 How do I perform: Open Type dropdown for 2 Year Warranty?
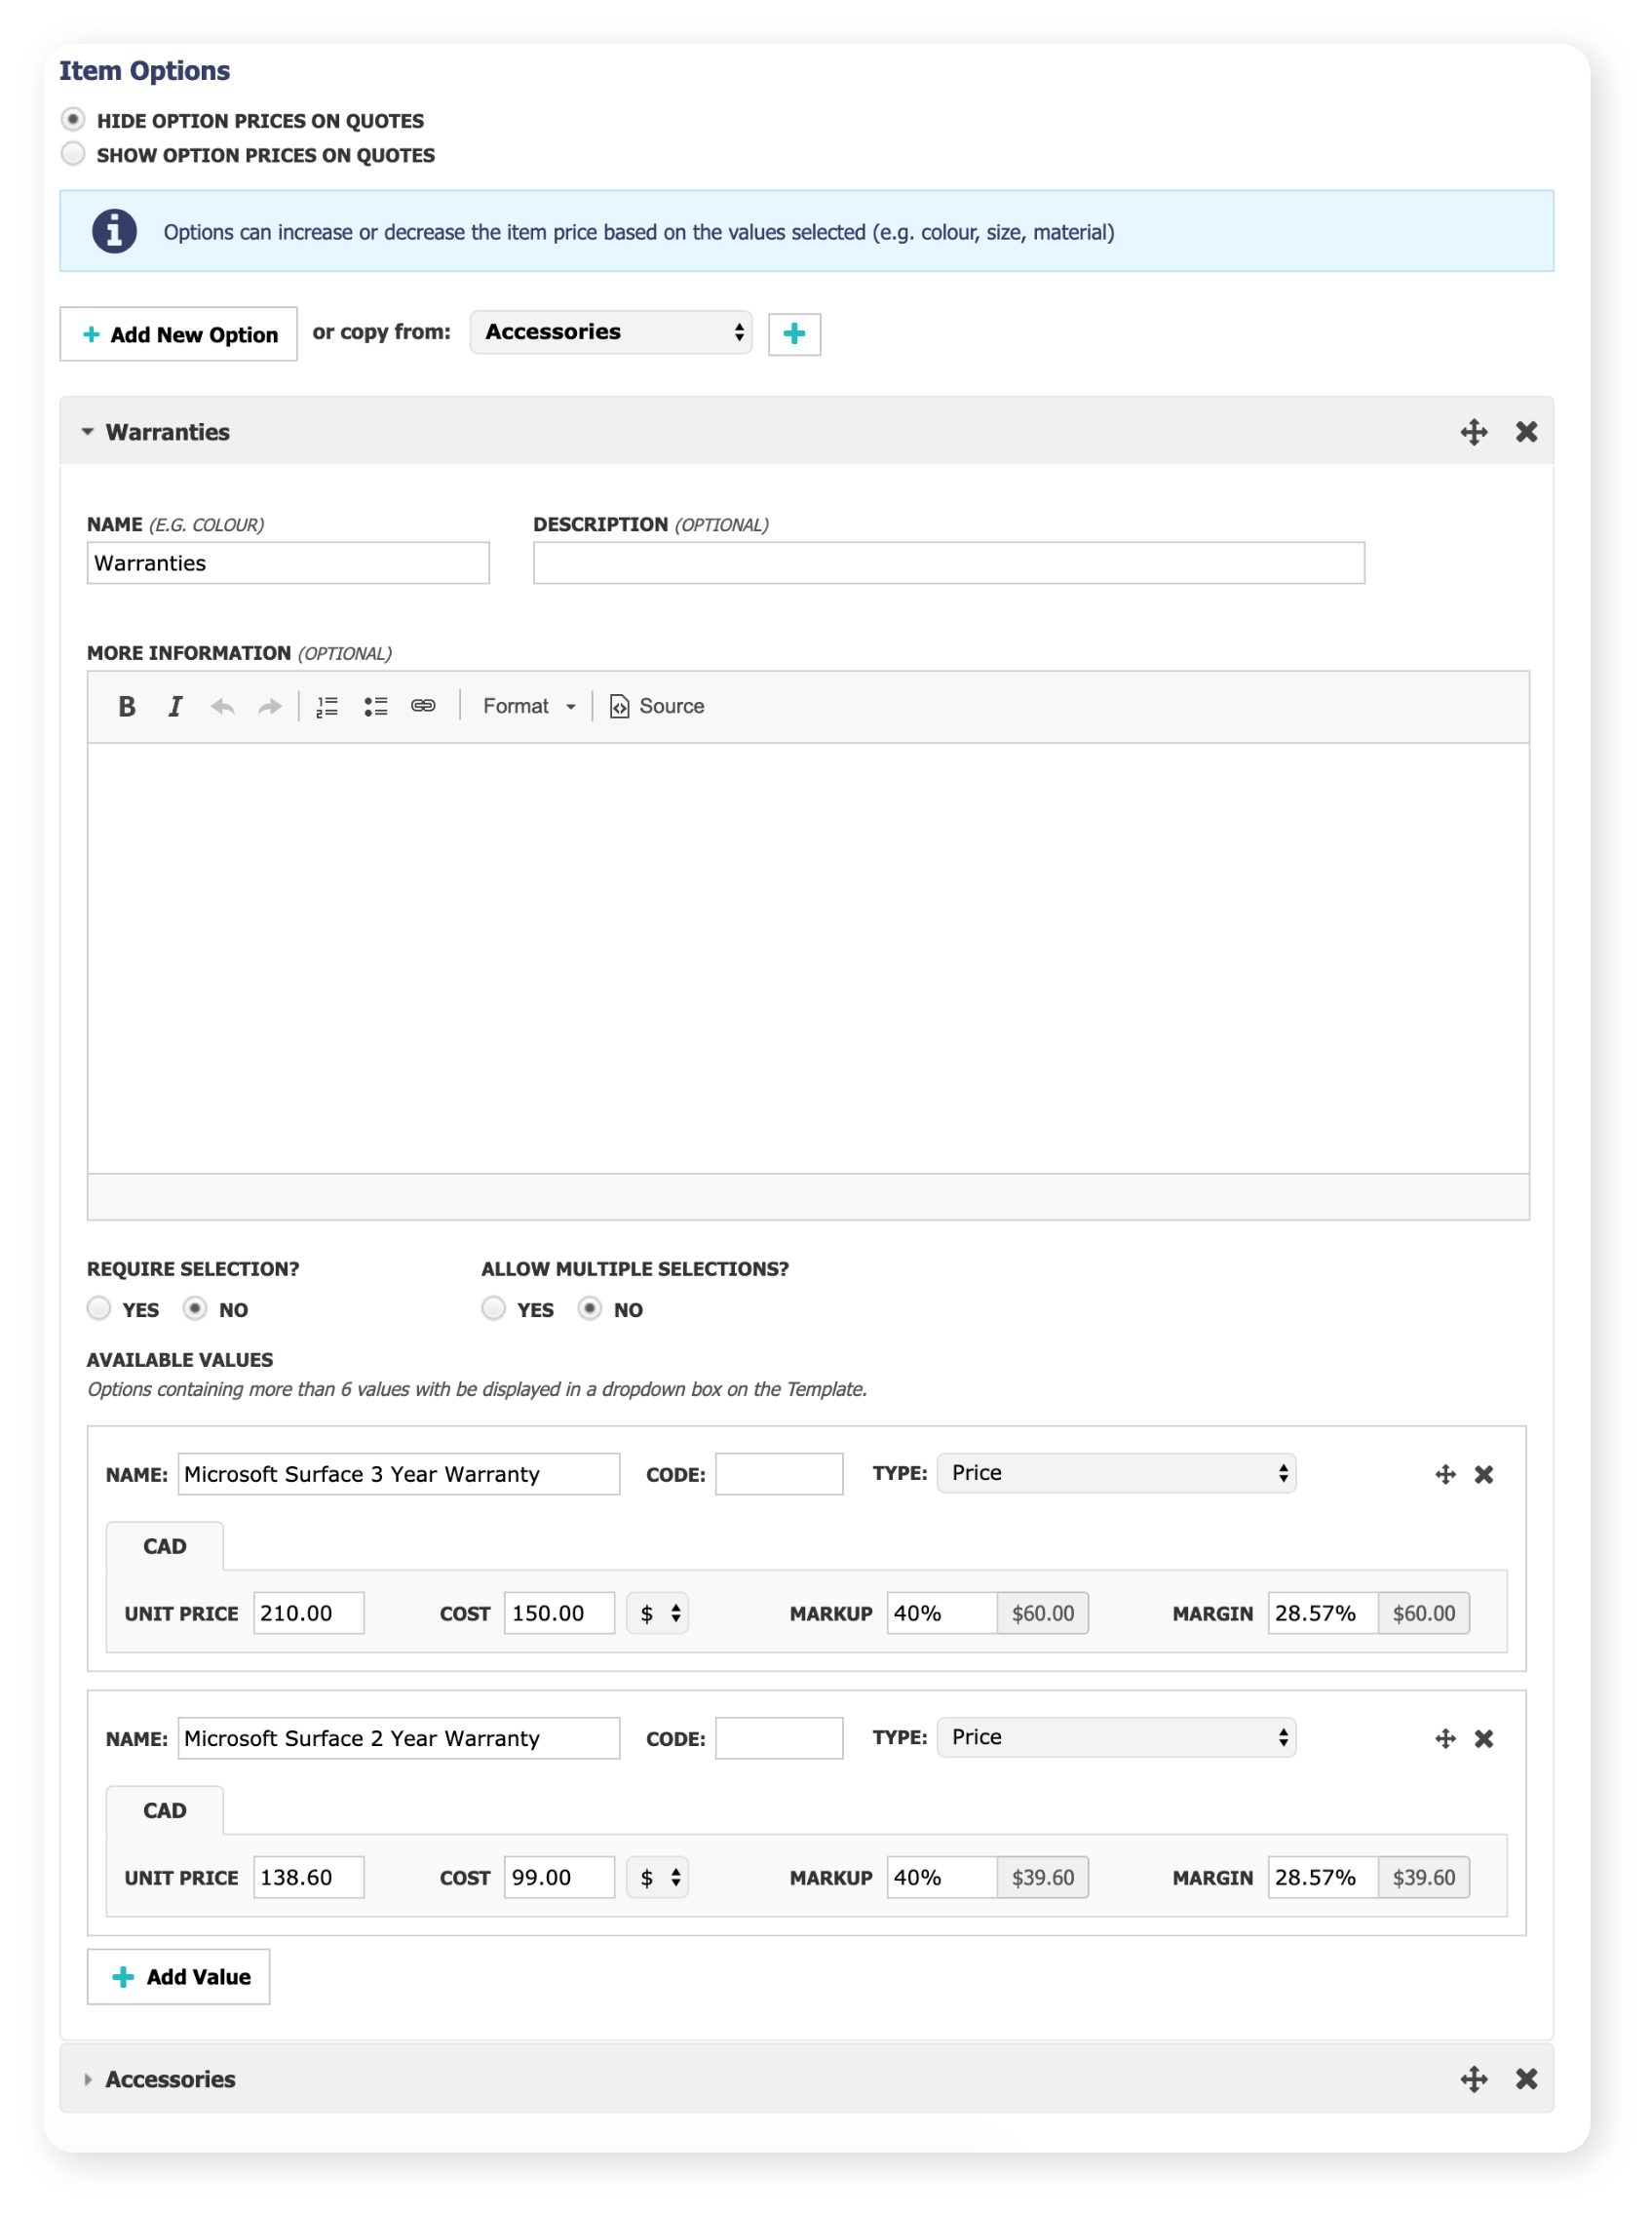[x=1116, y=1737]
